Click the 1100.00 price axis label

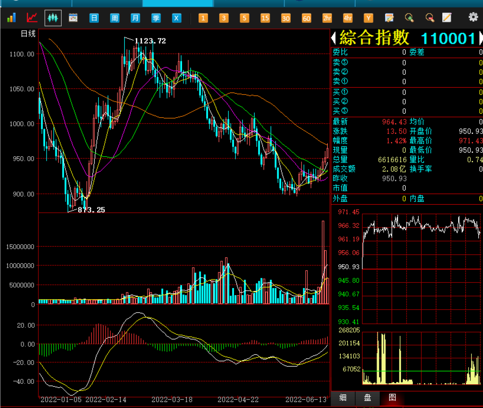point(22,54)
